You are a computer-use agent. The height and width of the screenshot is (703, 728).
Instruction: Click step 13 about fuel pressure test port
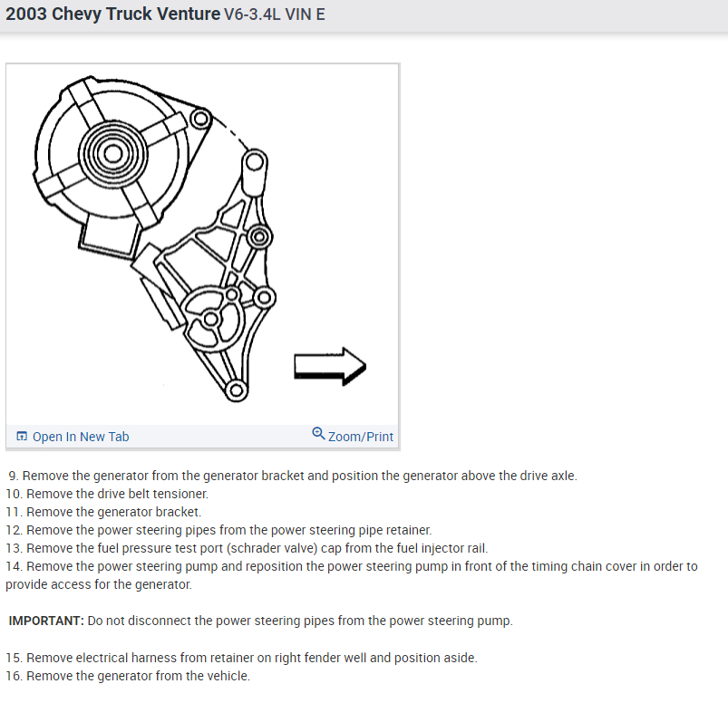pos(247,548)
